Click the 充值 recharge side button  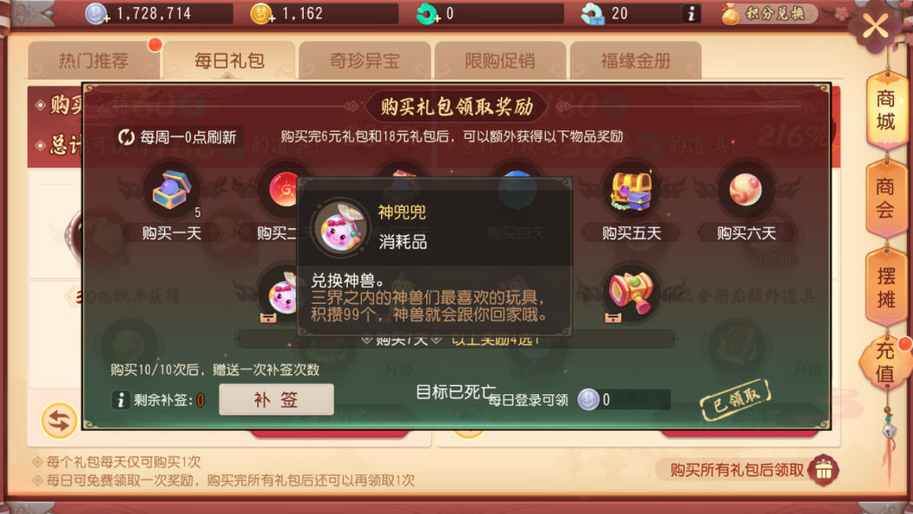pos(883,362)
